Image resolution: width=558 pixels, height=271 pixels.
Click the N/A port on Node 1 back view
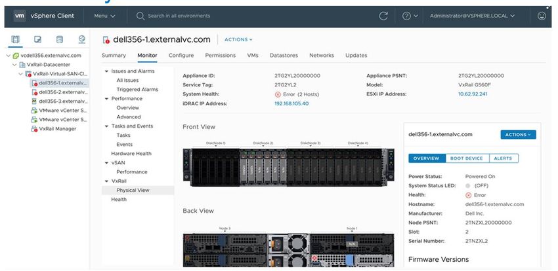tap(351, 244)
